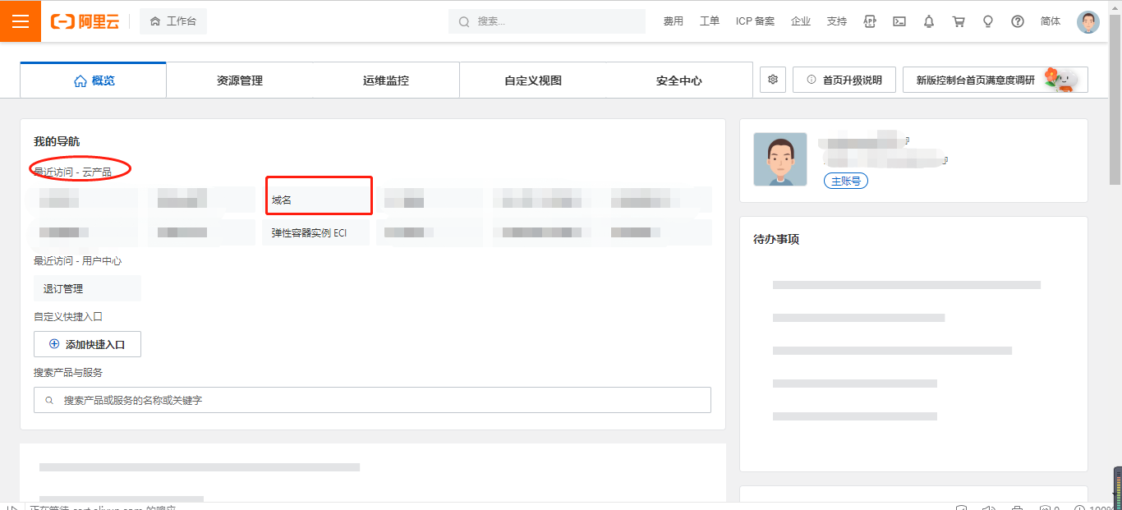The width and height of the screenshot is (1122, 510).
Task: Open the user avatar in top bar
Action: click(1088, 21)
